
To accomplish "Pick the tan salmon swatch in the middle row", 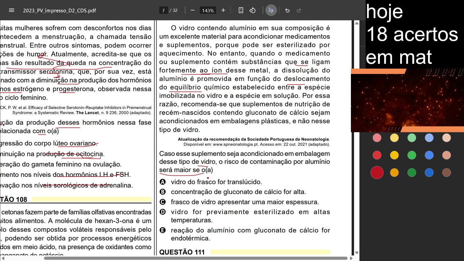I will click(447, 155).
